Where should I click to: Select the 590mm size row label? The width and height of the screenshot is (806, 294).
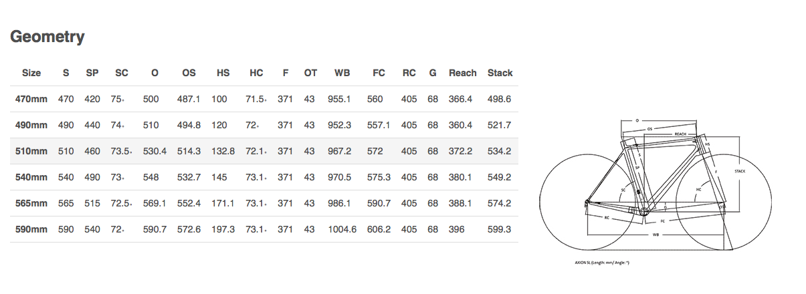31,229
